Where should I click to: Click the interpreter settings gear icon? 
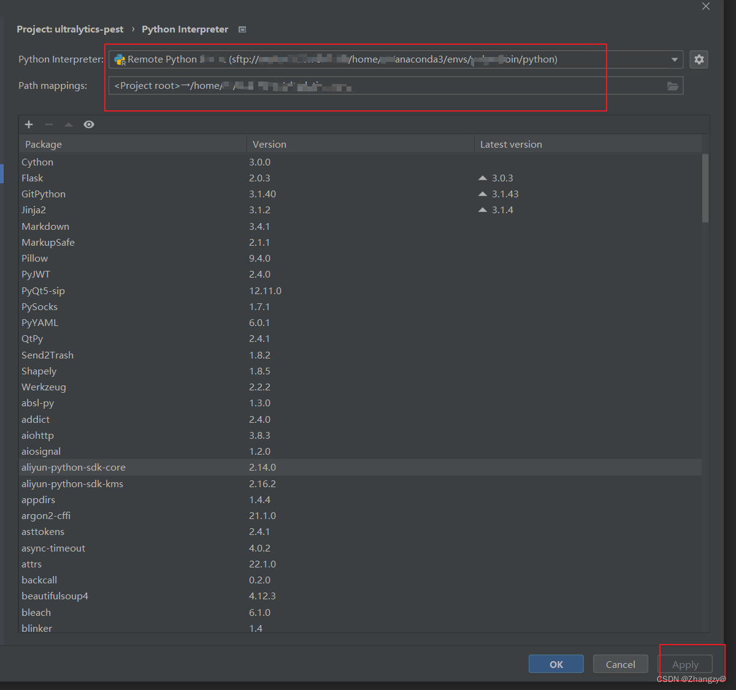(x=699, y=59)
